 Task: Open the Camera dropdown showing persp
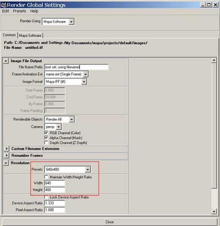tap(53, 127)
